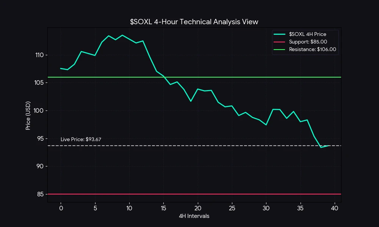Click the red horizontal support line
379x227 pixels.
194,194
